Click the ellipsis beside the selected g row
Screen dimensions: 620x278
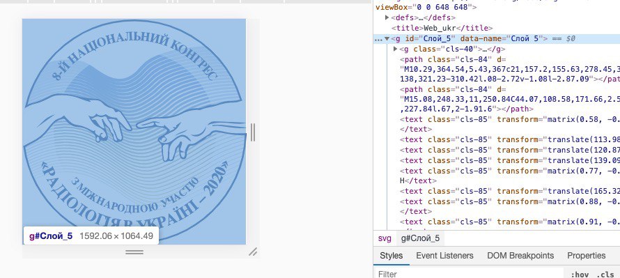click(378, 39)
